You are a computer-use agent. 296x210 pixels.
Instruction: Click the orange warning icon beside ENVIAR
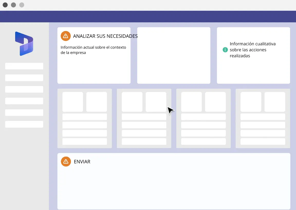[66, 161]
